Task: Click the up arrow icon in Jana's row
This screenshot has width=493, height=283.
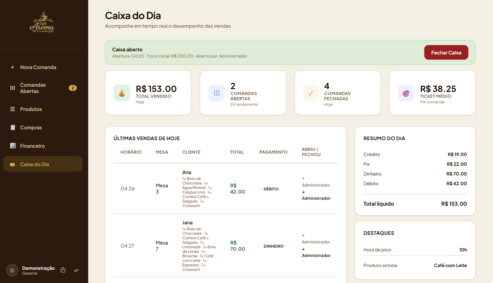Action: [303, 236]
